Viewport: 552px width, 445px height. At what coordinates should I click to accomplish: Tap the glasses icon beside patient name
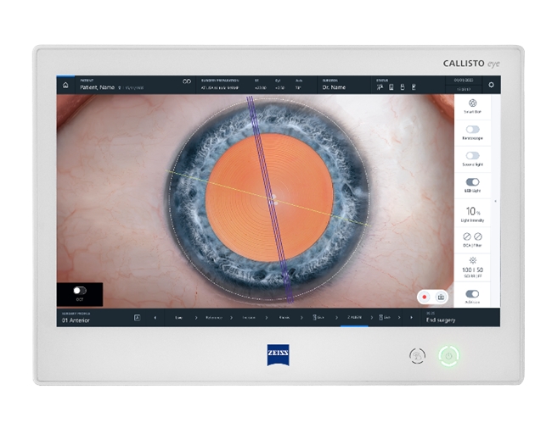[187, 82]
